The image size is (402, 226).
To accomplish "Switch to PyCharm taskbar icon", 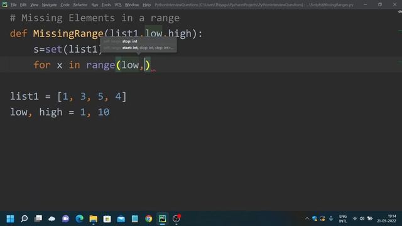I will 162,218.
